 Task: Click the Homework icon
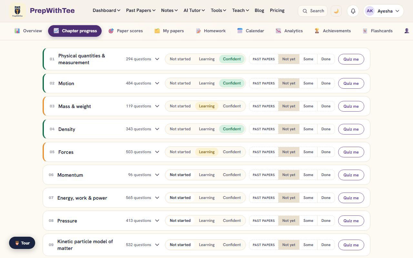(x=198, y=31)
